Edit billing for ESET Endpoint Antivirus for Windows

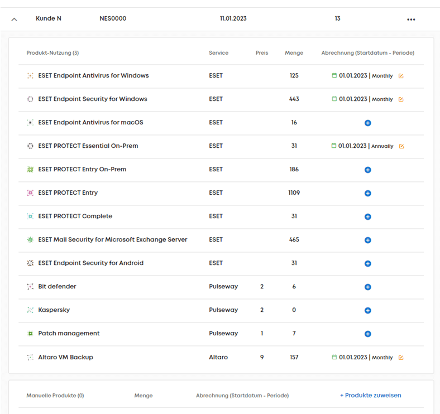(401, 76)
